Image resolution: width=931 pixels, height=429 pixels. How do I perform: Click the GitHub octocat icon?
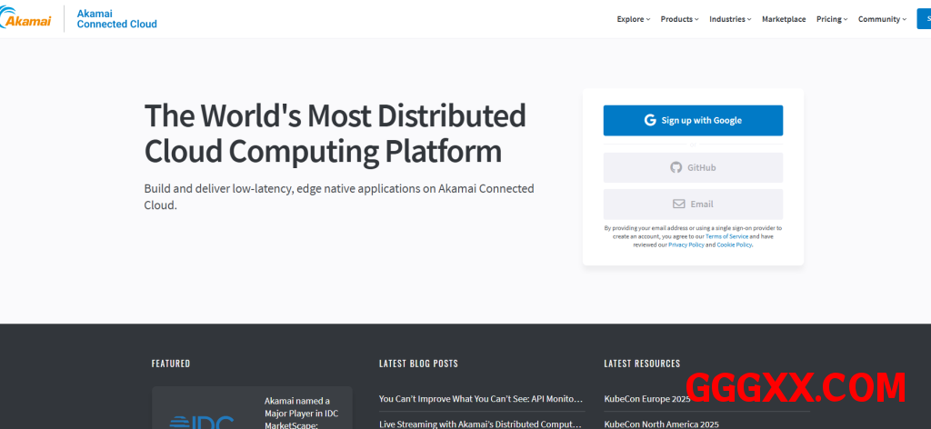(x=676, y=167)
